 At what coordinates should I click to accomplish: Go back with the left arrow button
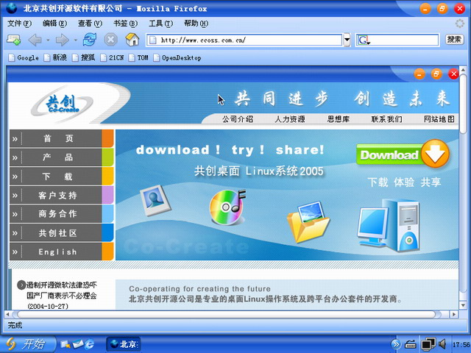(35, 40)
